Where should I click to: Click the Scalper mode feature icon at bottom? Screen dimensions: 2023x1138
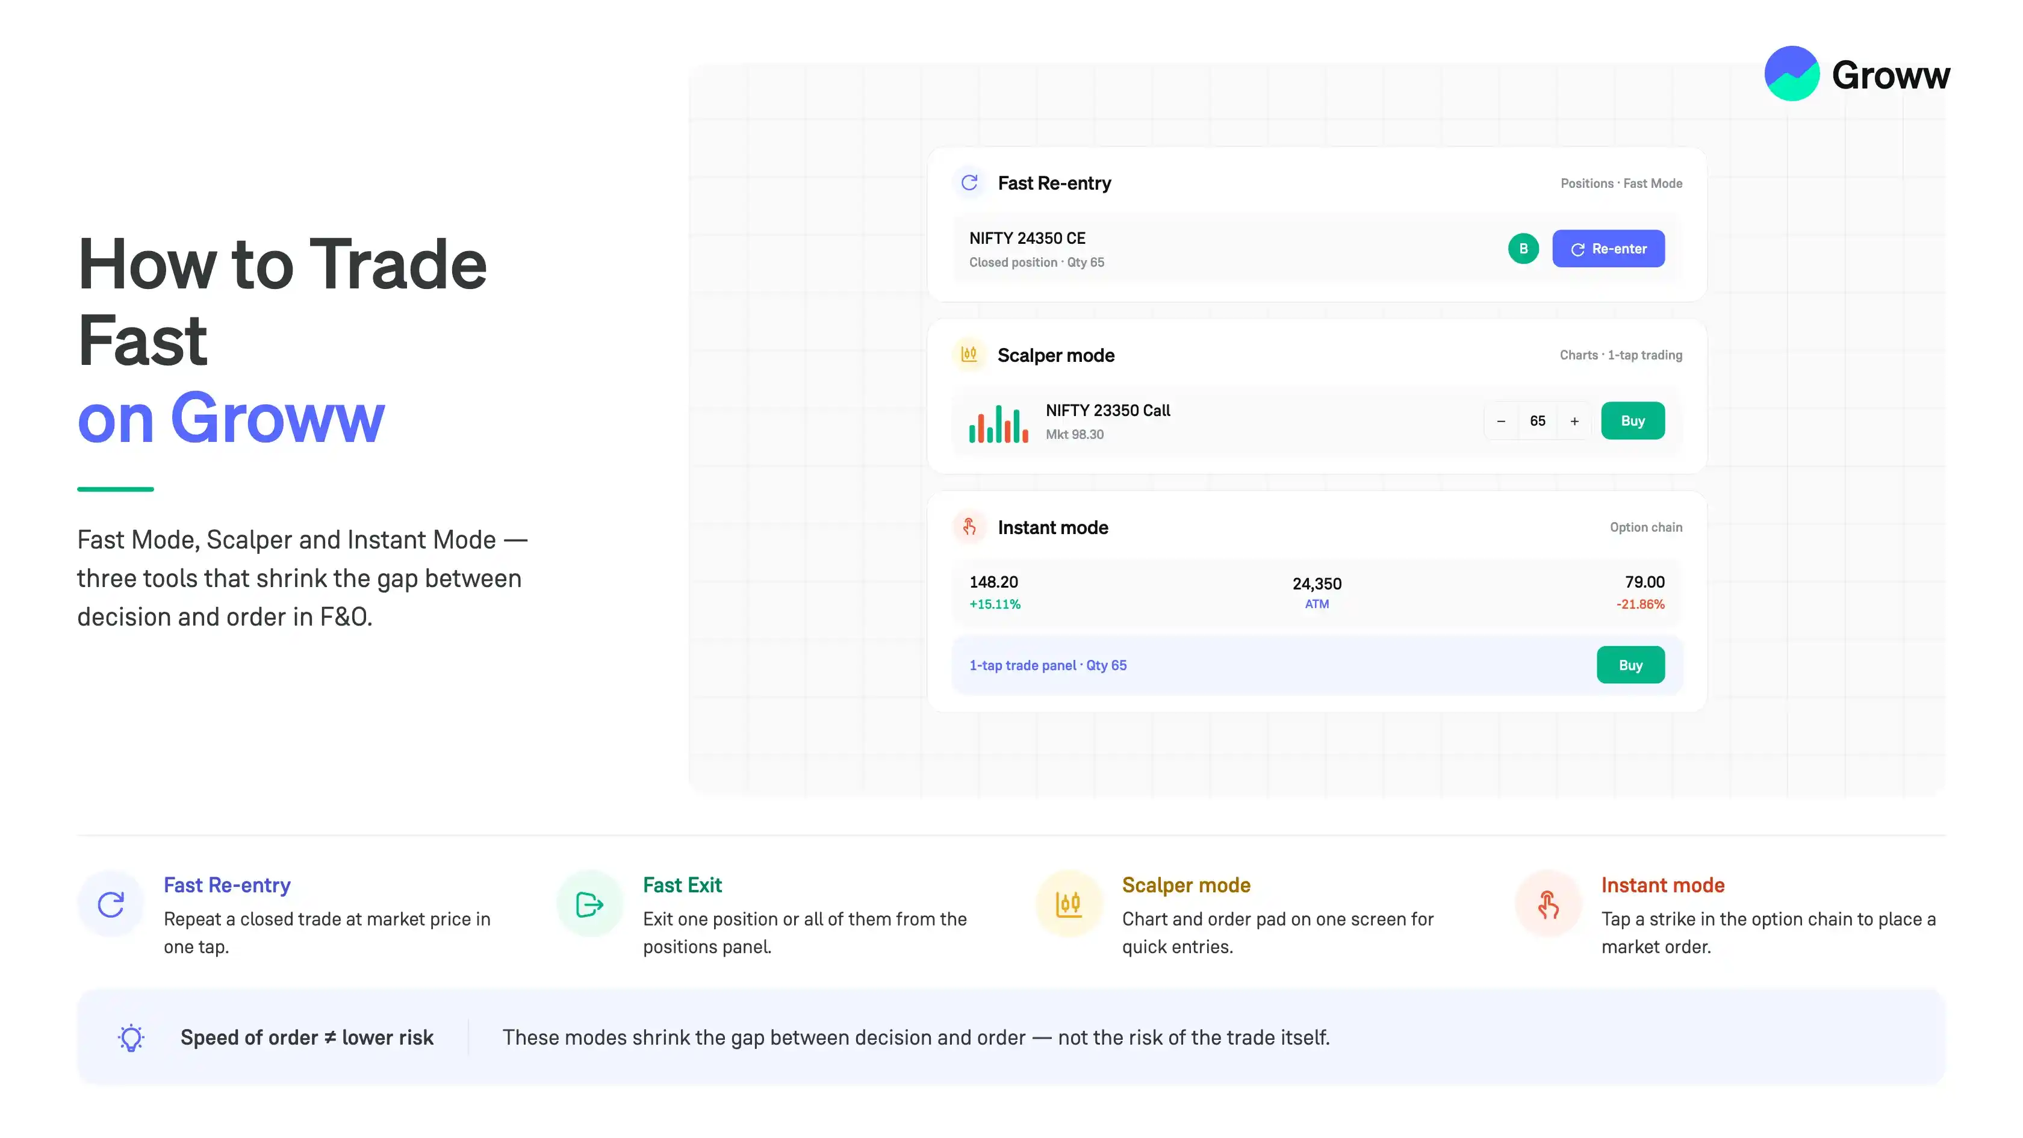(x=1069, y=904)
